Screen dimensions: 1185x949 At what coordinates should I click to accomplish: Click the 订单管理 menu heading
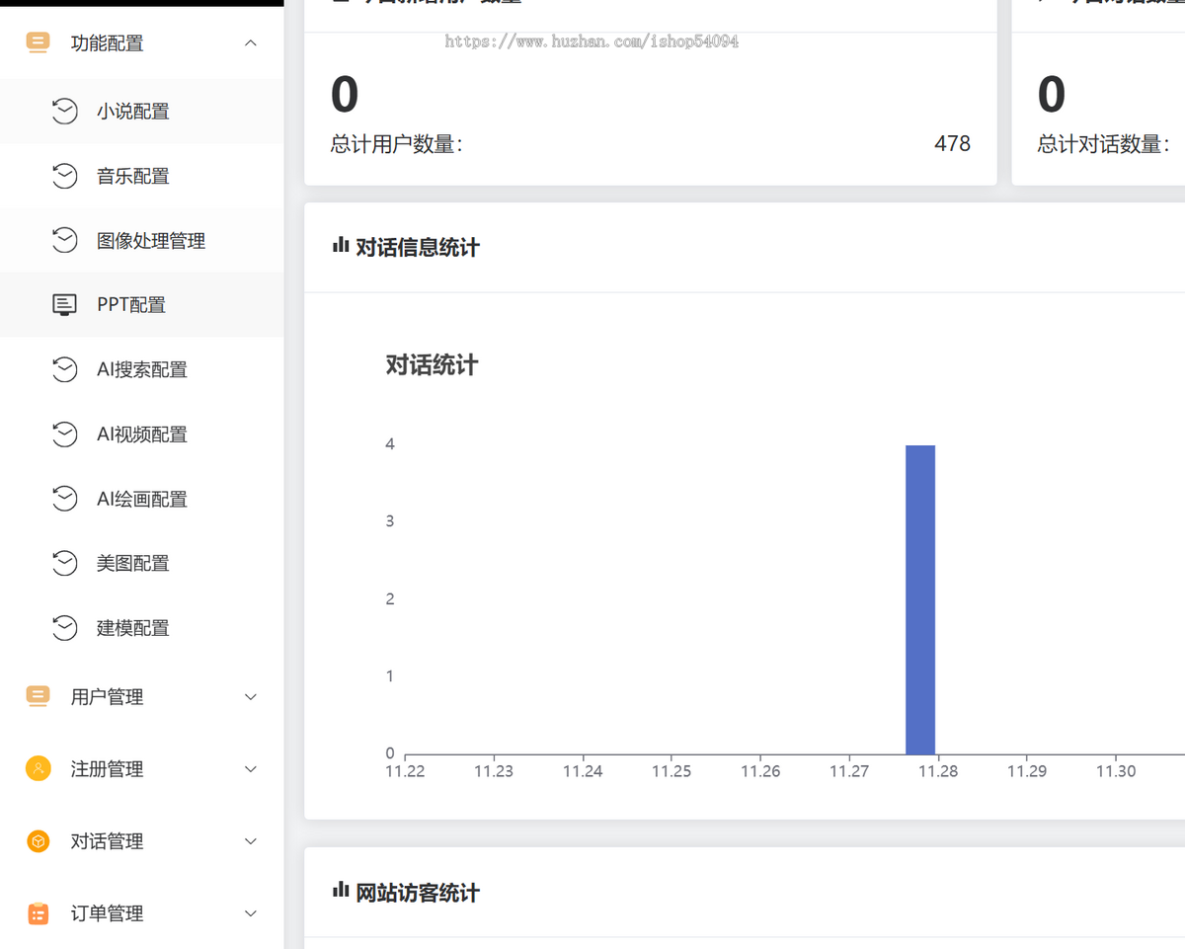tap(107, 913)
